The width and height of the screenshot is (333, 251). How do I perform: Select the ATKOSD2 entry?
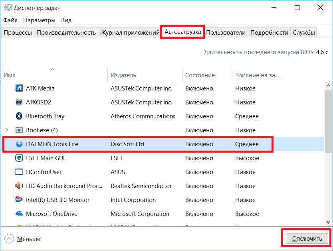38,102
